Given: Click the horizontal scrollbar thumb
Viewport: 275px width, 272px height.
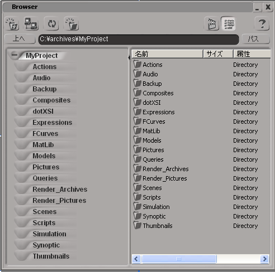Looking at the screenshot, I should click(x=179, y=259).
